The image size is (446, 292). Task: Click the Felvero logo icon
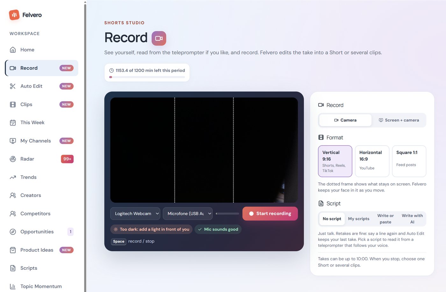14,15
